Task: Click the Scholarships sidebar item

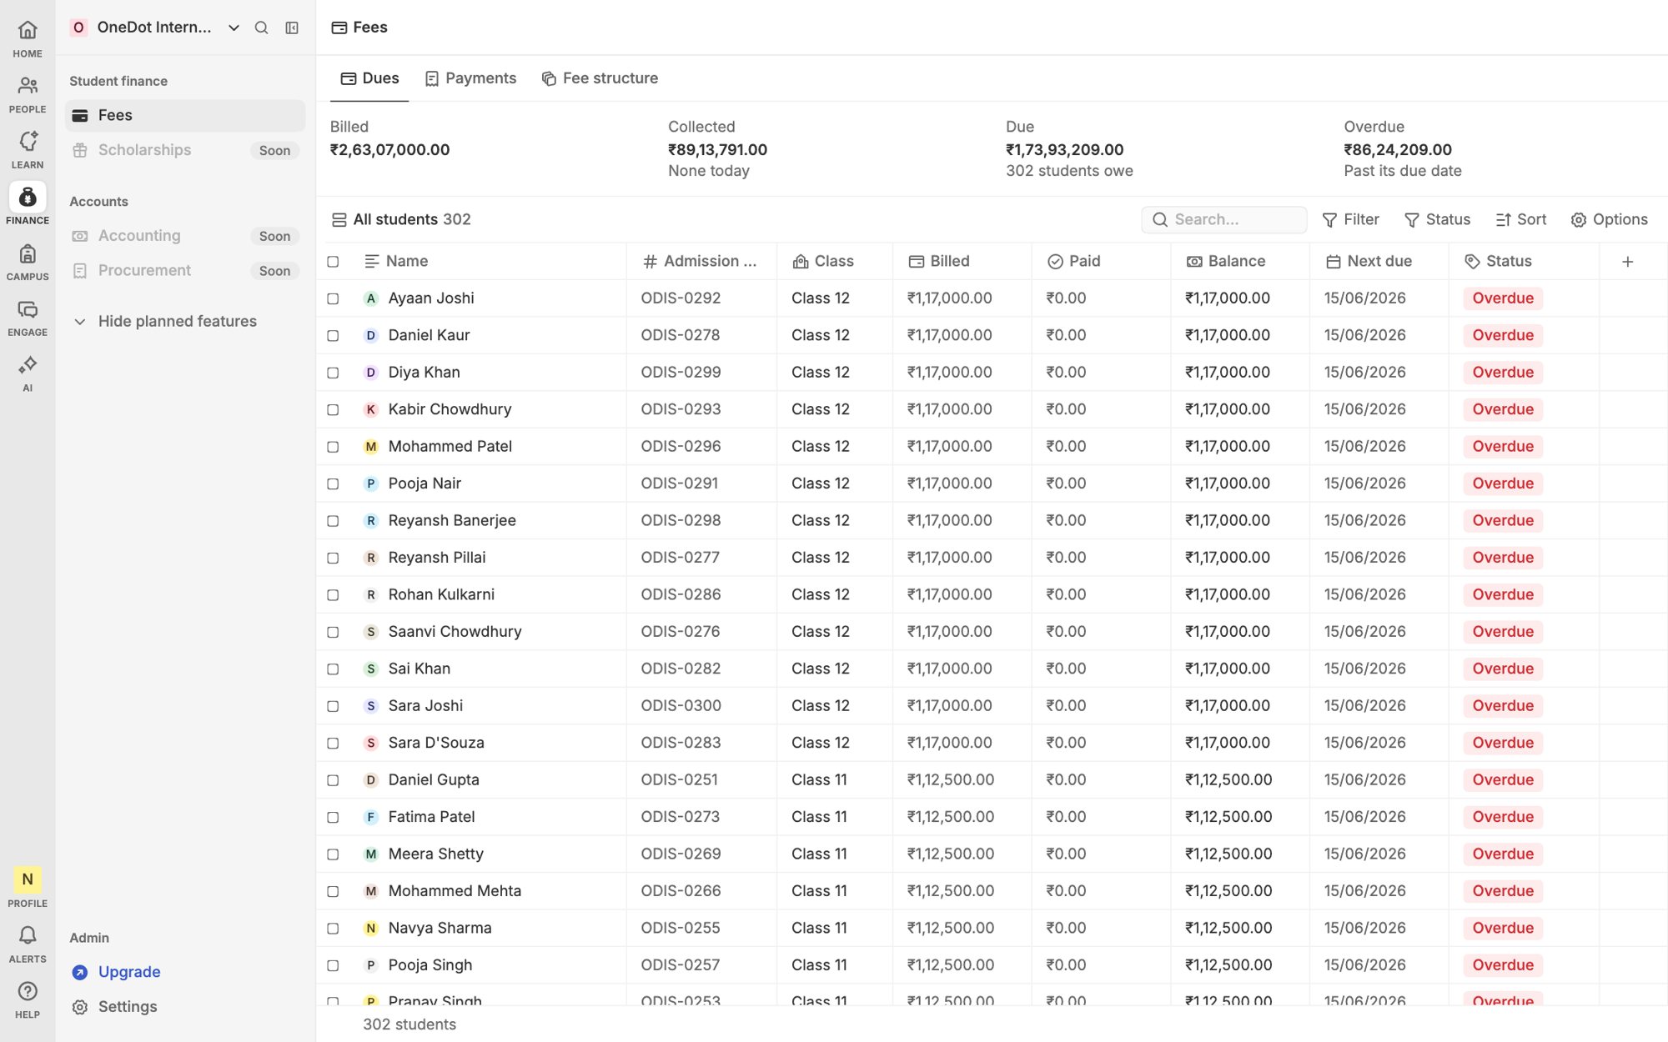Action: 185,150
